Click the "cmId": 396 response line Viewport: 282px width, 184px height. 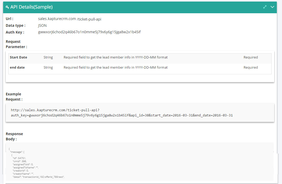pyautogui.click(x=20, y=161)
